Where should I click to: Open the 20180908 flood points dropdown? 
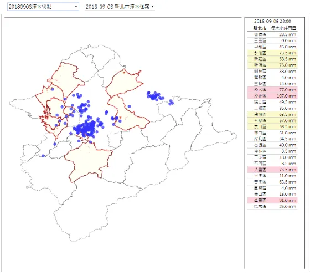pyautogui.click(x=43, y=7)
